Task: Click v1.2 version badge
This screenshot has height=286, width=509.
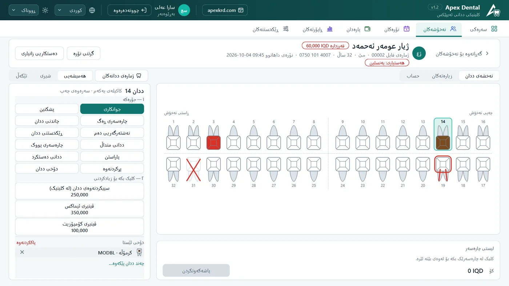Action: [x=435, y=7]
